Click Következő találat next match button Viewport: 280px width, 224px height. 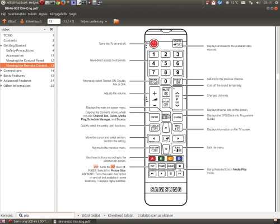119,216
